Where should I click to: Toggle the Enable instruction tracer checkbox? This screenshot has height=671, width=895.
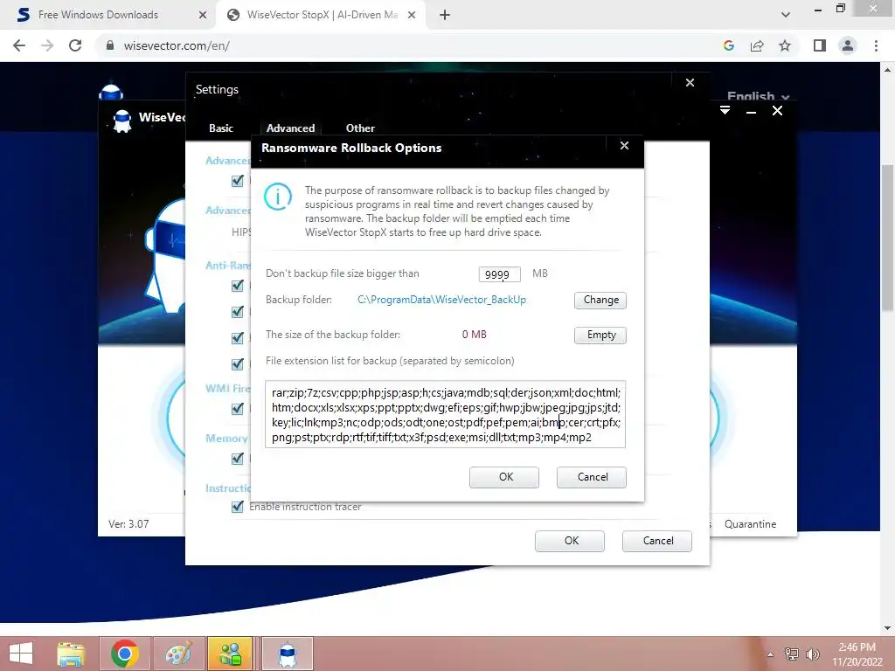[238, 506]
